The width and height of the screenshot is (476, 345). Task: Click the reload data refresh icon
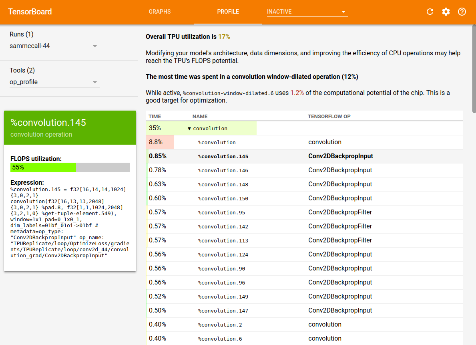(430, 12)
